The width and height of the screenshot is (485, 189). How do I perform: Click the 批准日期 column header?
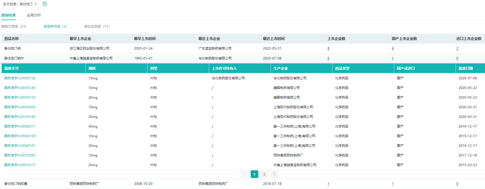(x=465, y=68)
